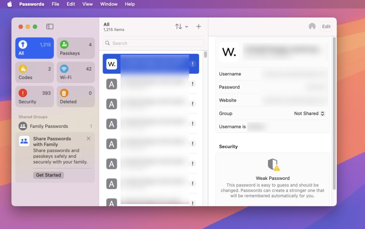
Task: Click the password list scrollbar
Action: (x=205, y=55)
